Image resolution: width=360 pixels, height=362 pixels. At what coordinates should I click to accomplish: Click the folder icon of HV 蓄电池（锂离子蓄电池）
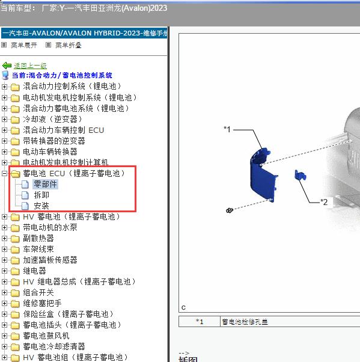click(15, 217)
